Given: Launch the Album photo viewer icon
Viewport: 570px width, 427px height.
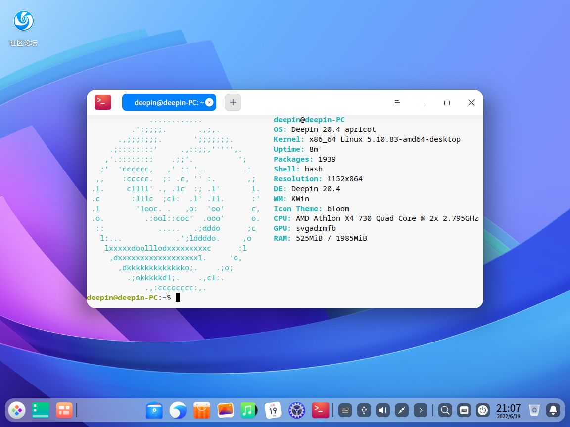Looking at the screenshot, I should click(x=226, y=410).
